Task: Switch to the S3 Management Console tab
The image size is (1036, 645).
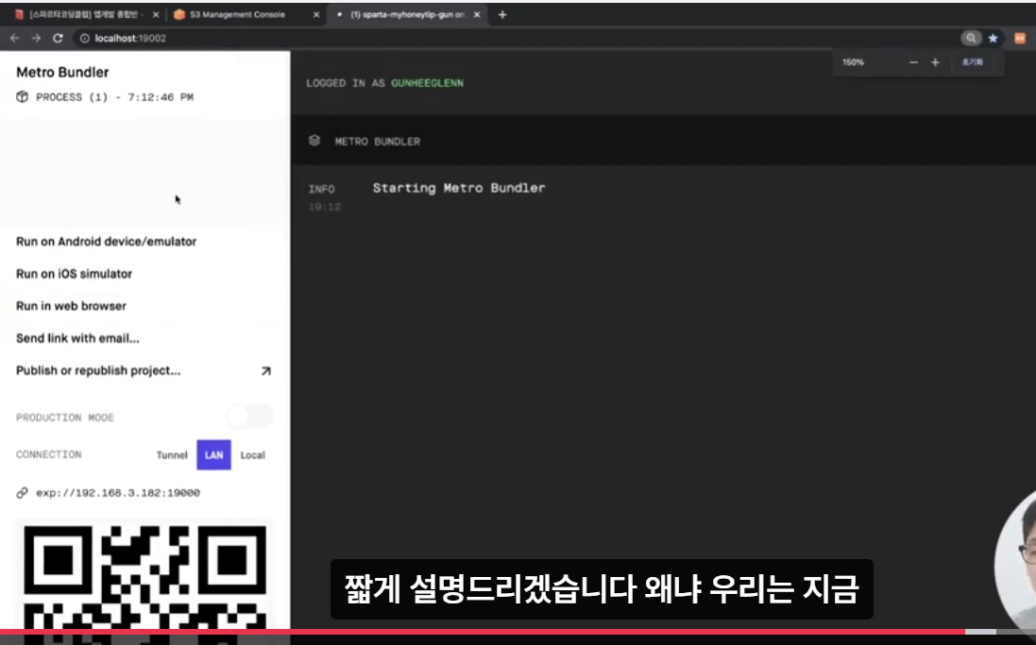Action: (x=238, y=14)
